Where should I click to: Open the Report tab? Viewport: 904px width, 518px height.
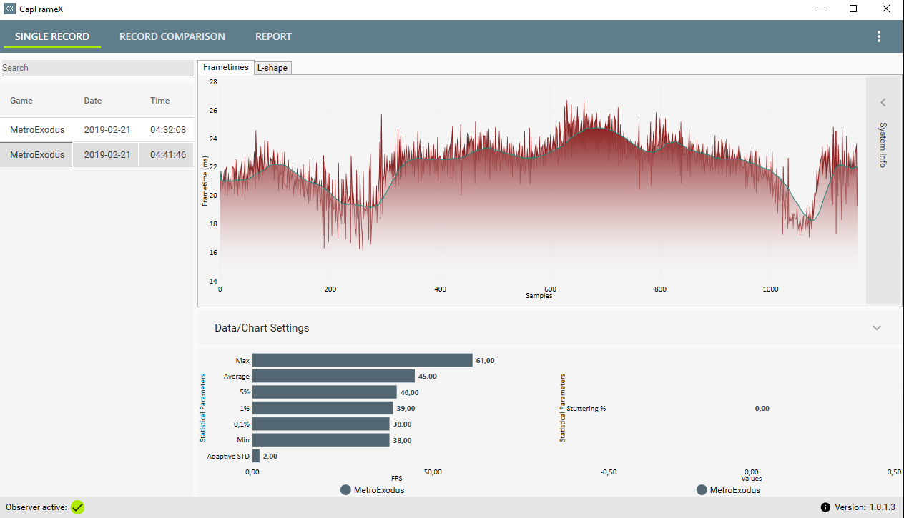[274, 36]
